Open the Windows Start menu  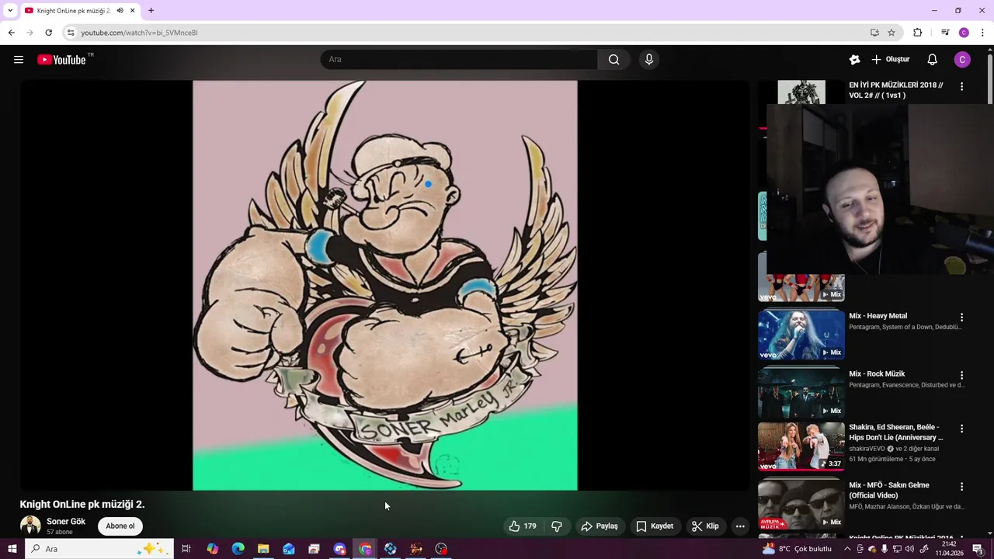pos(12,549)
